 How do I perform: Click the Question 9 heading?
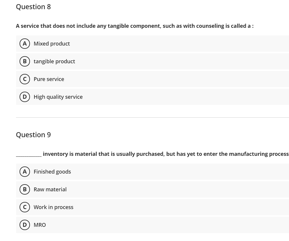pyautogui.click(x=33, y=135)
